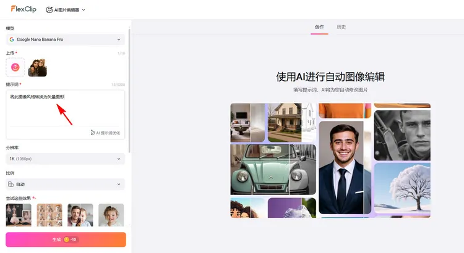Click the aspect ratio frame icon
The image size is (464, 253).
coord(12,184)
